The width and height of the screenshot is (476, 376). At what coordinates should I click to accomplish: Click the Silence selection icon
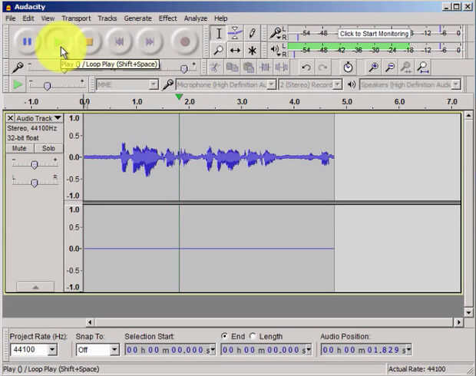pos(282,68)
